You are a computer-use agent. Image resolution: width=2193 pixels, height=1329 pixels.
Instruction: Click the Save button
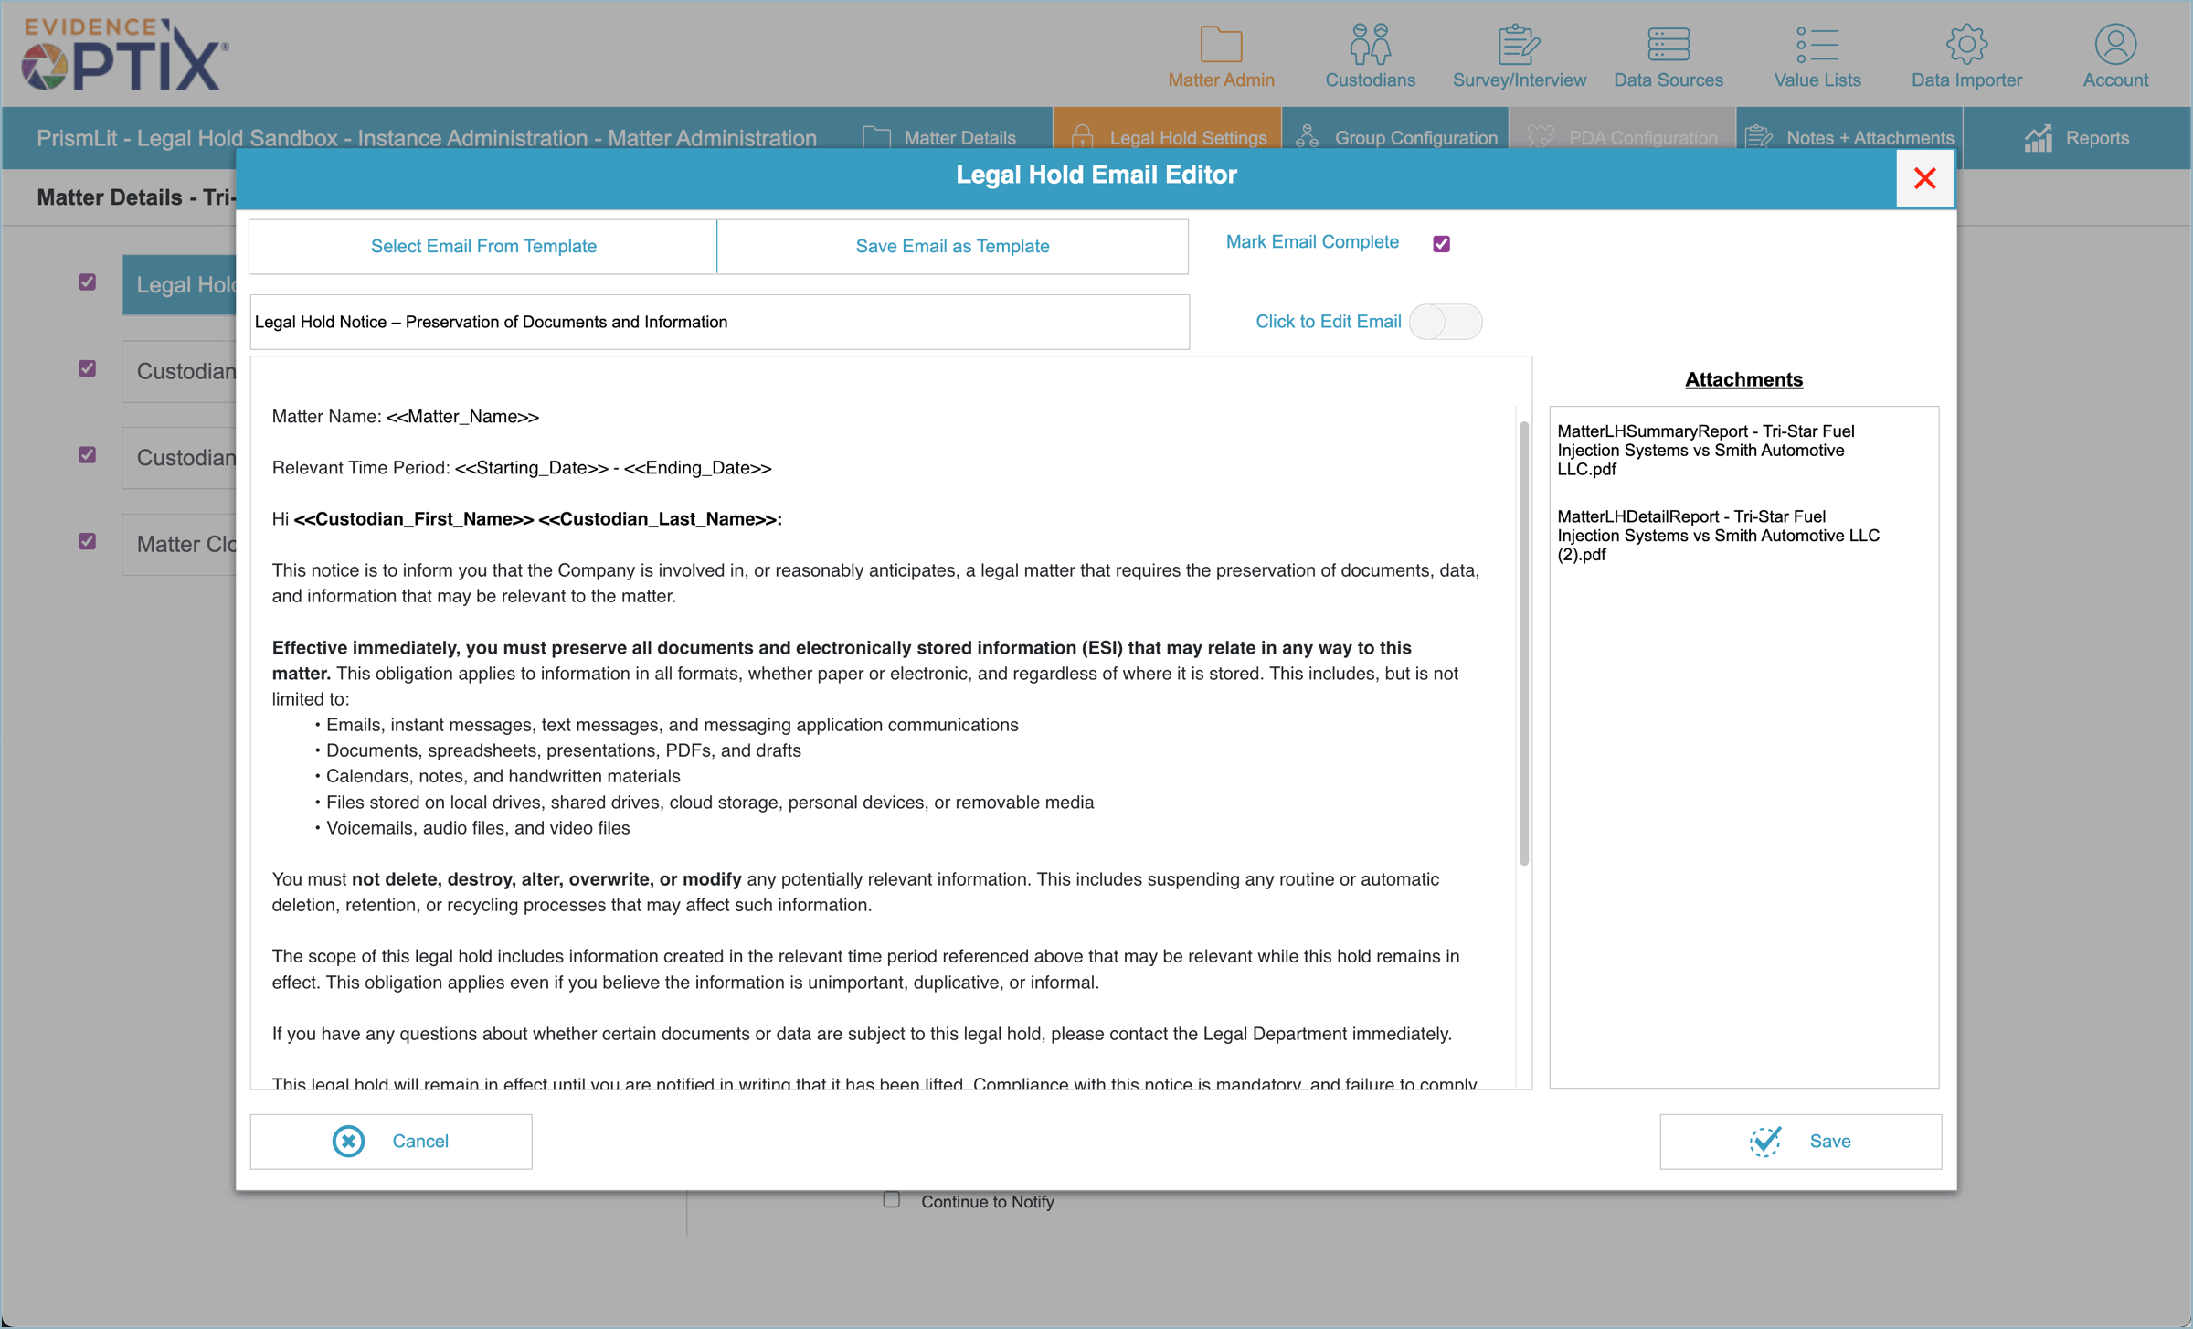(1799, 1141)
